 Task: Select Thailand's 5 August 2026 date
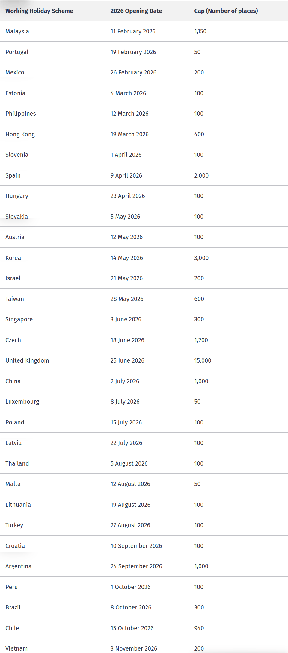(129, 463)
